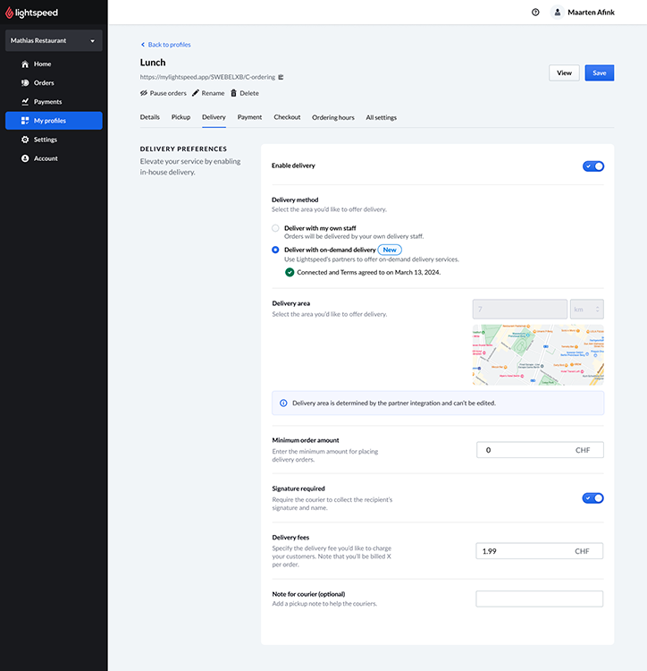Click the Home icon in sidebar
This screenshot has width=647, height=671.
coord(25,64)
